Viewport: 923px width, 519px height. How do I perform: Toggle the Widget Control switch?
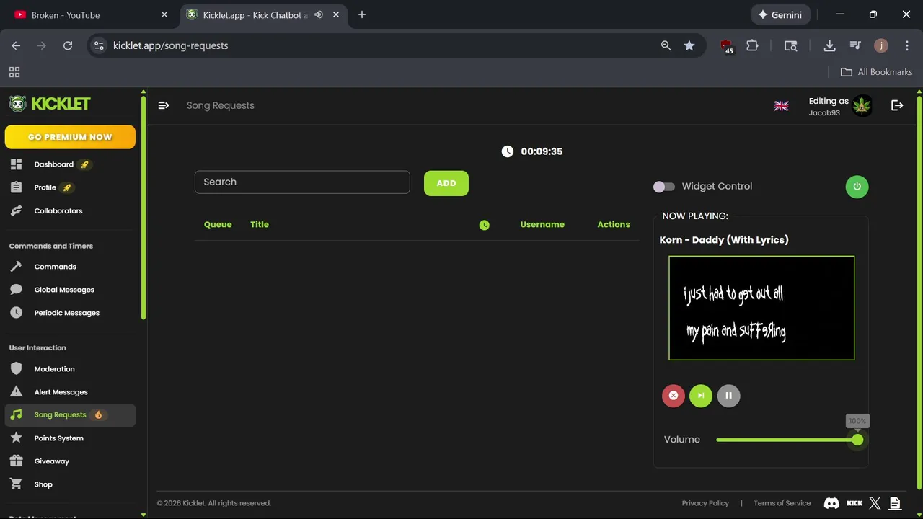pyautogui.click(x=664, y=187)
